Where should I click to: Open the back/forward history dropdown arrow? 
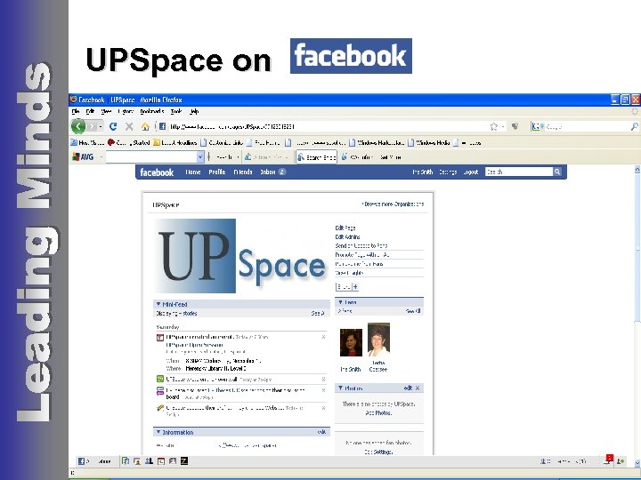(101, 126)
